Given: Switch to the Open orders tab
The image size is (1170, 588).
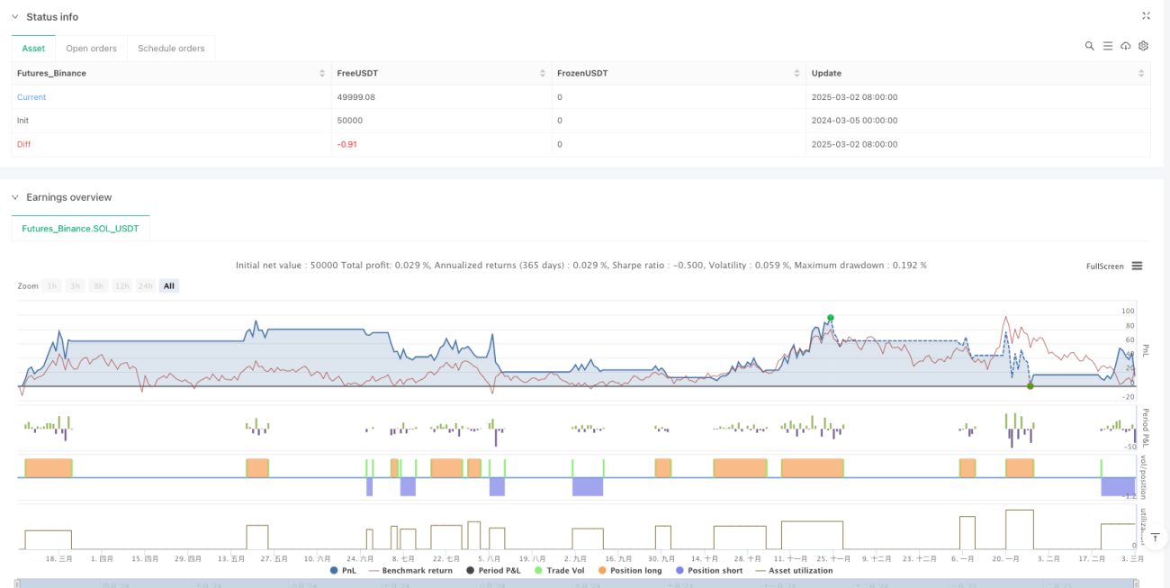Looking at the screenshot, I should [x=91, y=48].
